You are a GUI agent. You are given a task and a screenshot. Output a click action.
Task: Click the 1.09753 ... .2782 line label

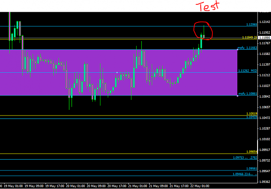click(x=245, y=157)
